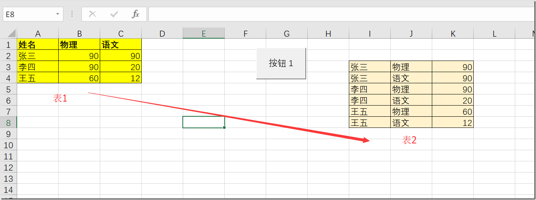Click the 表2 label text
Image resolution: width=536 pixels, height=200 pixels.
(409, 140)
